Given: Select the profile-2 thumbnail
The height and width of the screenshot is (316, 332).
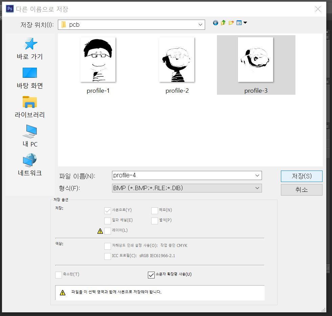Looking at the screenshot, I should click(177, 60).
